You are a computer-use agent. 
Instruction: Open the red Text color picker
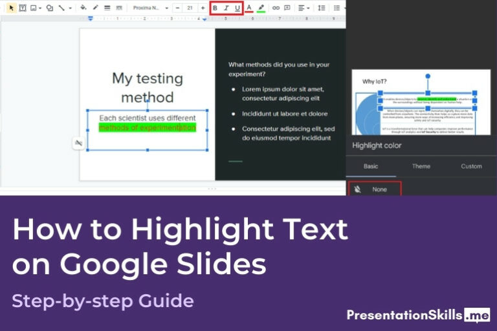[x=249, y=8]
